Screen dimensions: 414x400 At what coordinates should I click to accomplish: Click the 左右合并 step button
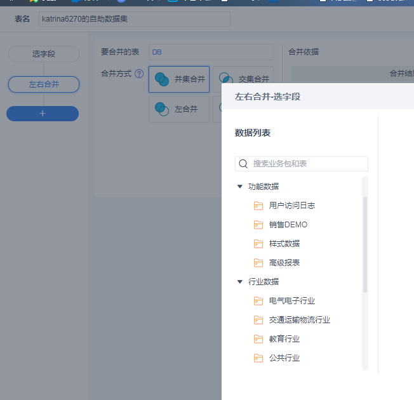(x=44, y=84)
